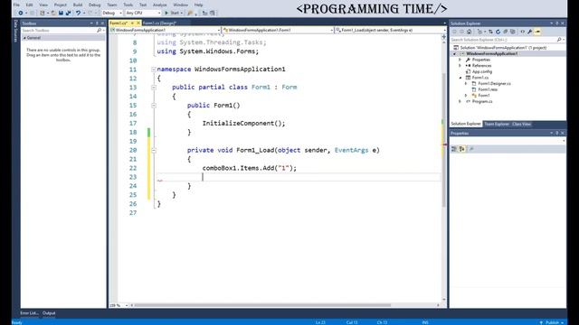
Task: Click the View Code icon in Solution Explorer
Action: (x=523, y=32)
